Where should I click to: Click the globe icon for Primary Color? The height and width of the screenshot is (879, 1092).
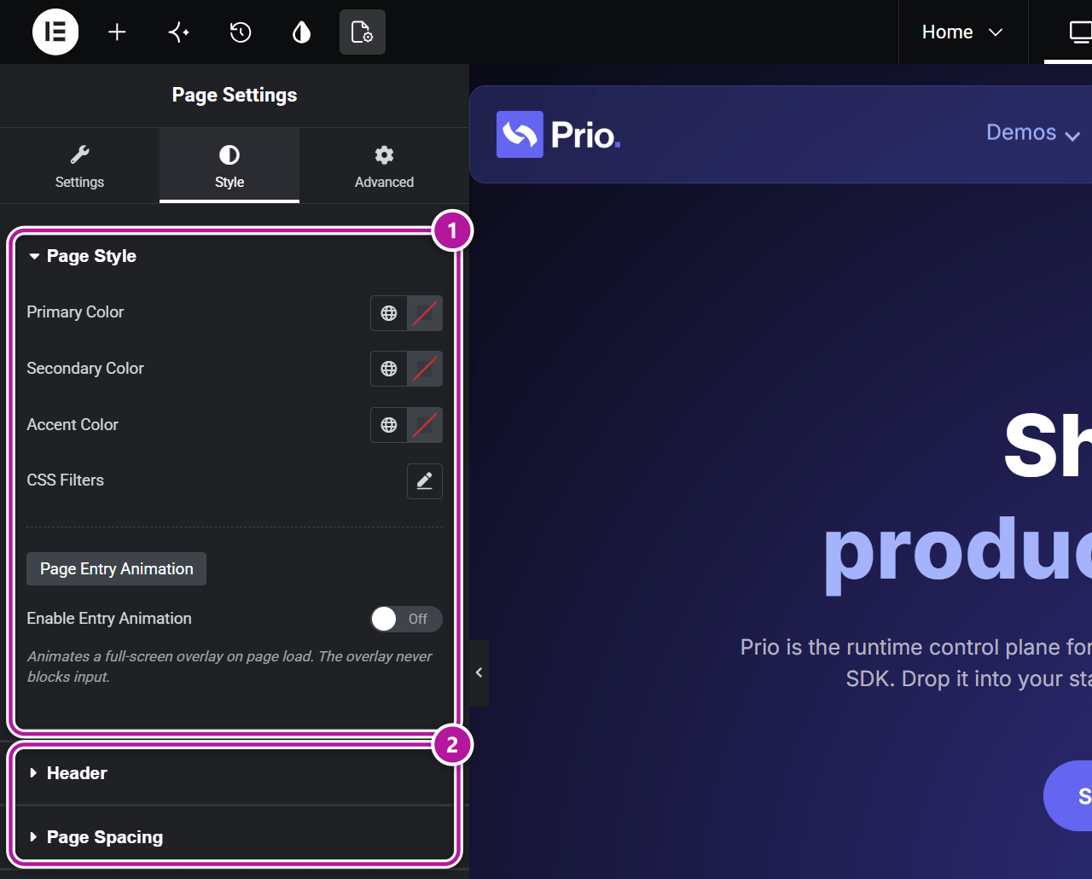[389, 313]
